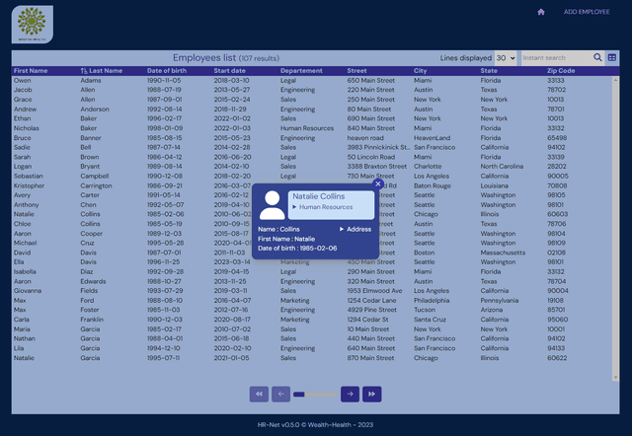
Task: Select the Owen Adams row
Action: click(x=312, y=81)
